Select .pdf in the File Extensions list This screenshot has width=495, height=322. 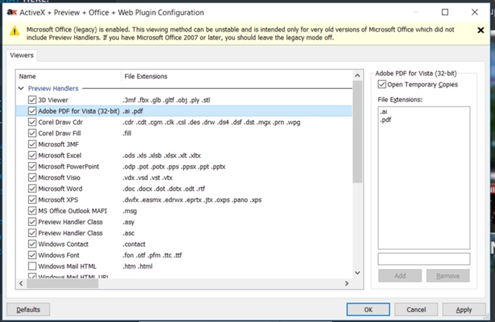[385, 120]
